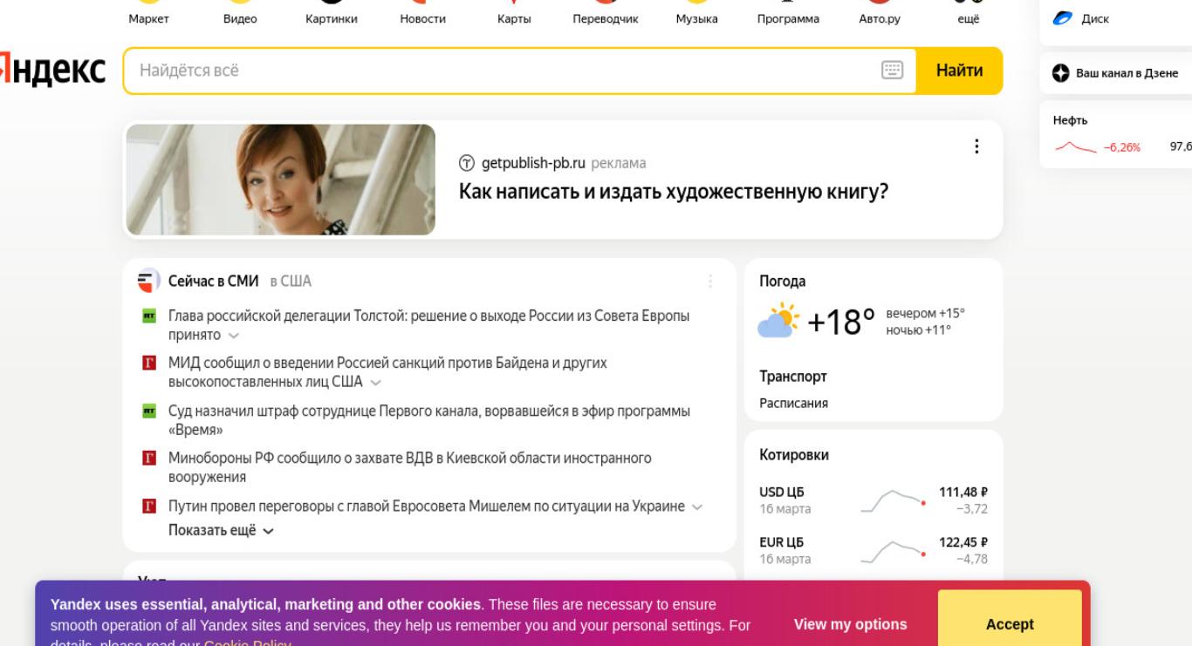Open the news block three-dot menu

pyautogui.click(x=710, y=281)
